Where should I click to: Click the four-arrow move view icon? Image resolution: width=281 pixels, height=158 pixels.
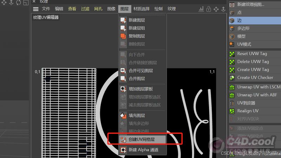coord(216,9)
